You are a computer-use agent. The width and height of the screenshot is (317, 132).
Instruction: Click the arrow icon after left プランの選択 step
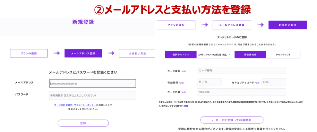tap(56, 53)
